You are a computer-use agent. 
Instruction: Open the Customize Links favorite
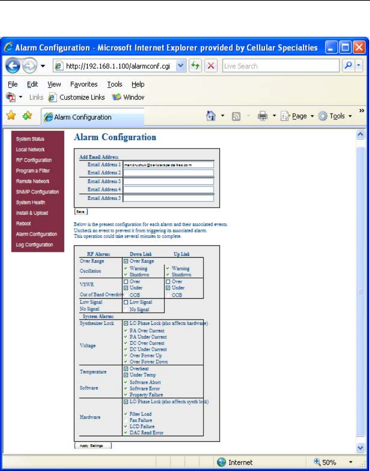pyautogui.click(x=76, y=97)
